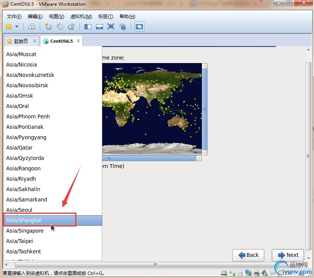Open the 帮助(H) menu
The image size is (314, 278).
coord(127,17)
